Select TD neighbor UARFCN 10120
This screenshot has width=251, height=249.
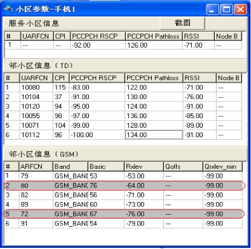(36, 106)
